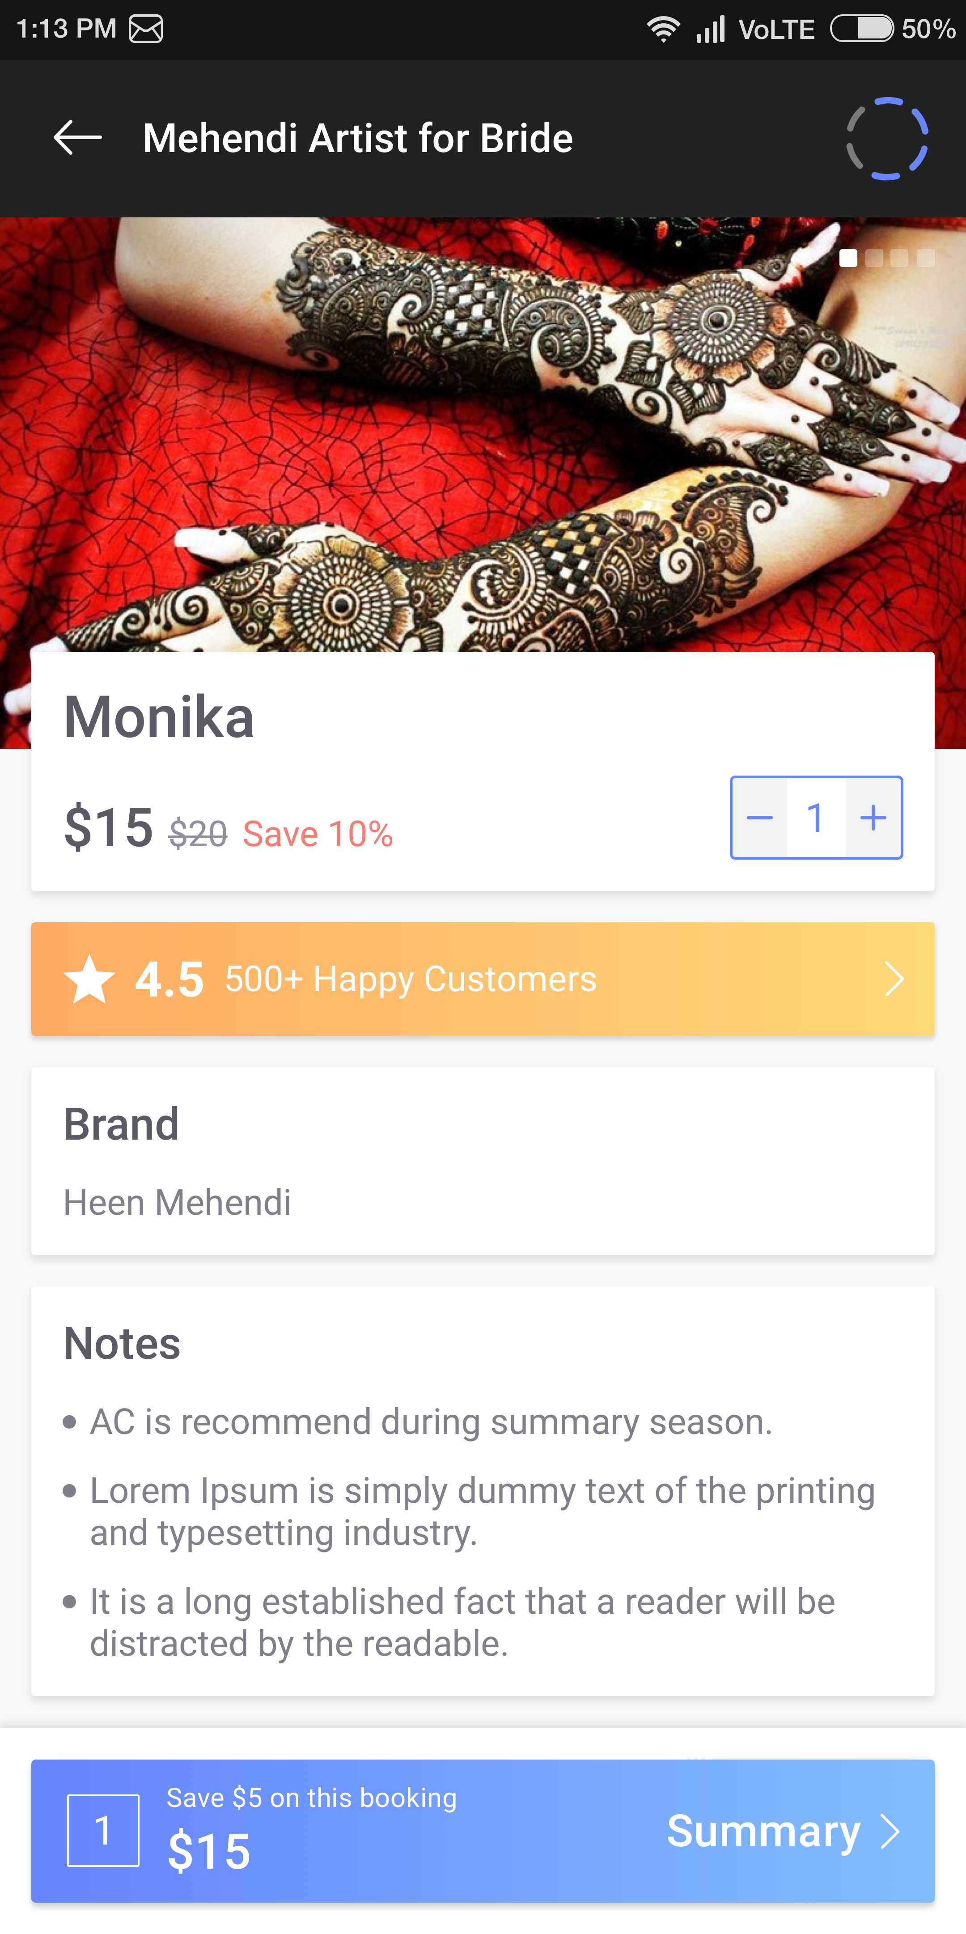This screenshot has width=966, height=1934.
Task: Tap the back arrow in header
Action: coord(77,138)
